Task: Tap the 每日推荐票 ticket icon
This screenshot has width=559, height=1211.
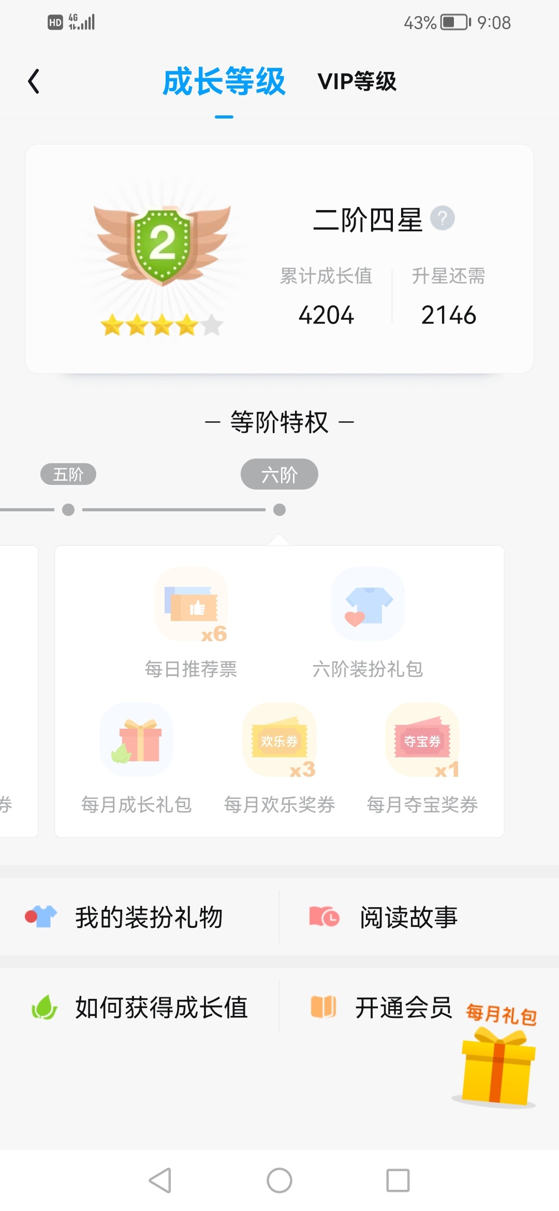Action: coord(192,604)
